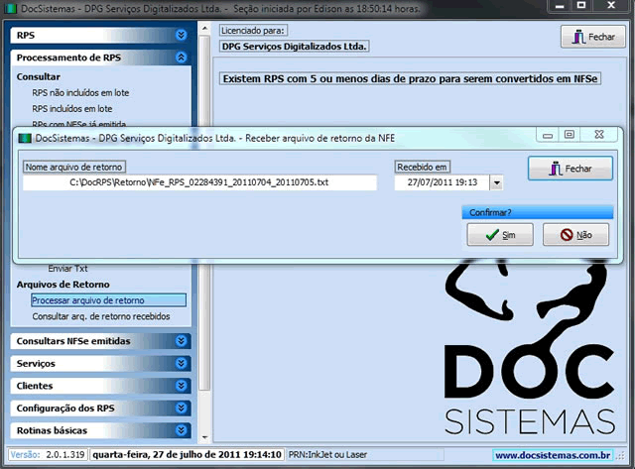The image size is (635, 469).
Task: Expand the Clientes panel chevron
Action: pos(181,386)
